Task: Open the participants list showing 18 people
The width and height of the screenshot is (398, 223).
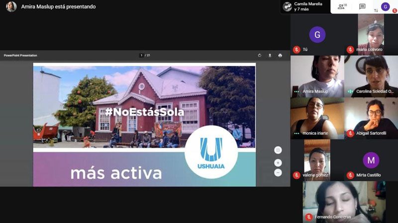Action: (x=342, y=6)
